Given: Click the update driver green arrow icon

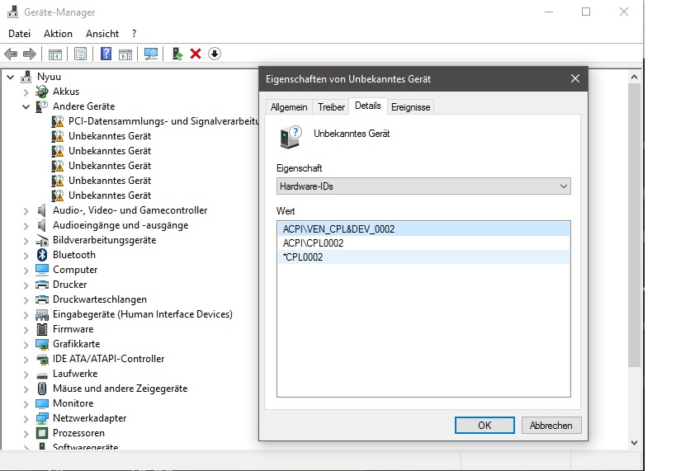Looking at the screenshot, I should (177, 54).
